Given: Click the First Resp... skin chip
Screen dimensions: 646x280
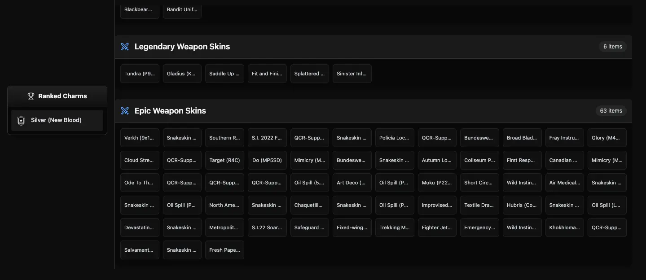Looking at the screenshot, I should tap(522, 160).
